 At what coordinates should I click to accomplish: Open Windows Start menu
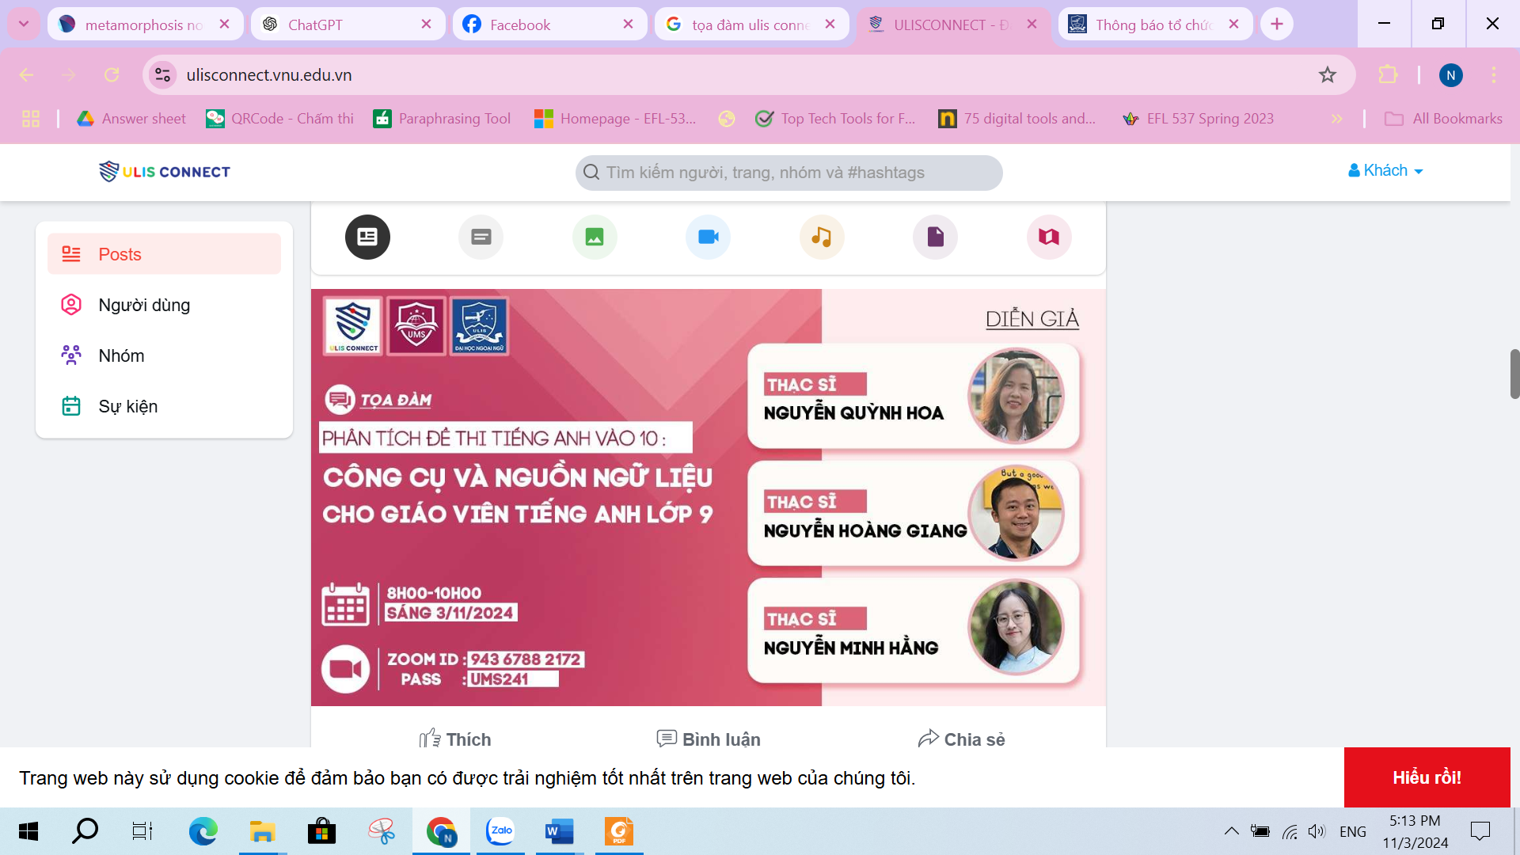[28, 831]
